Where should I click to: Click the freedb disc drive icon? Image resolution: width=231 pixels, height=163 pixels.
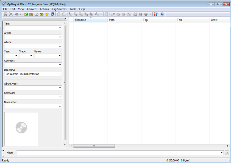point(135,14)
